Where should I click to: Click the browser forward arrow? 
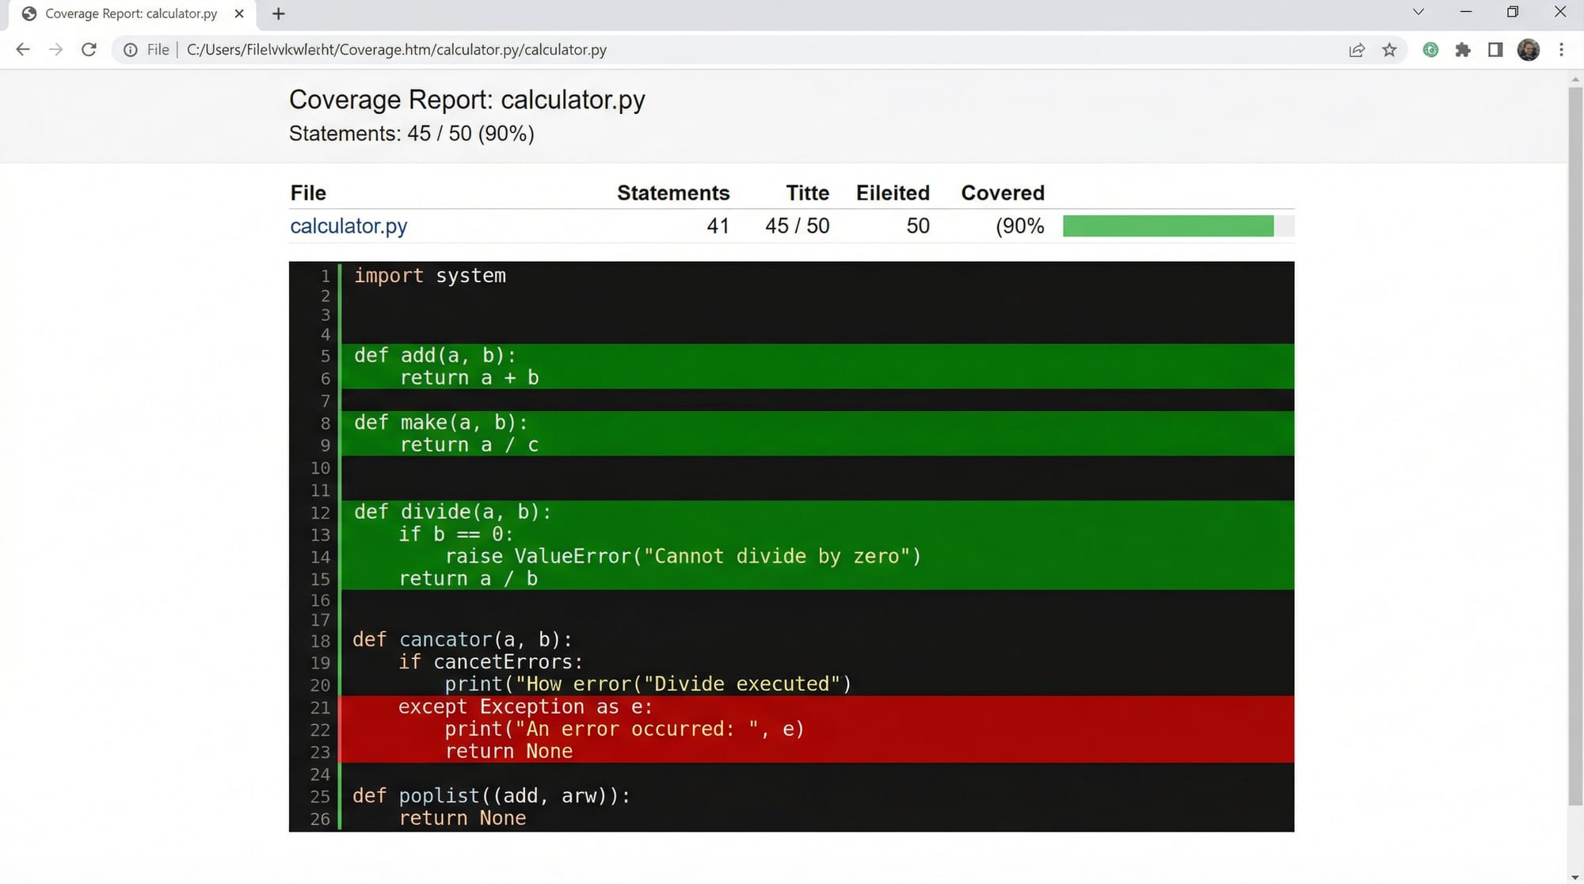click(x=55, y=50)
